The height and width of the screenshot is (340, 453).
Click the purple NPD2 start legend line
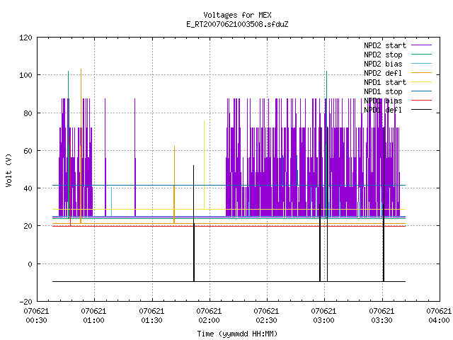click(x=422, y=45)
